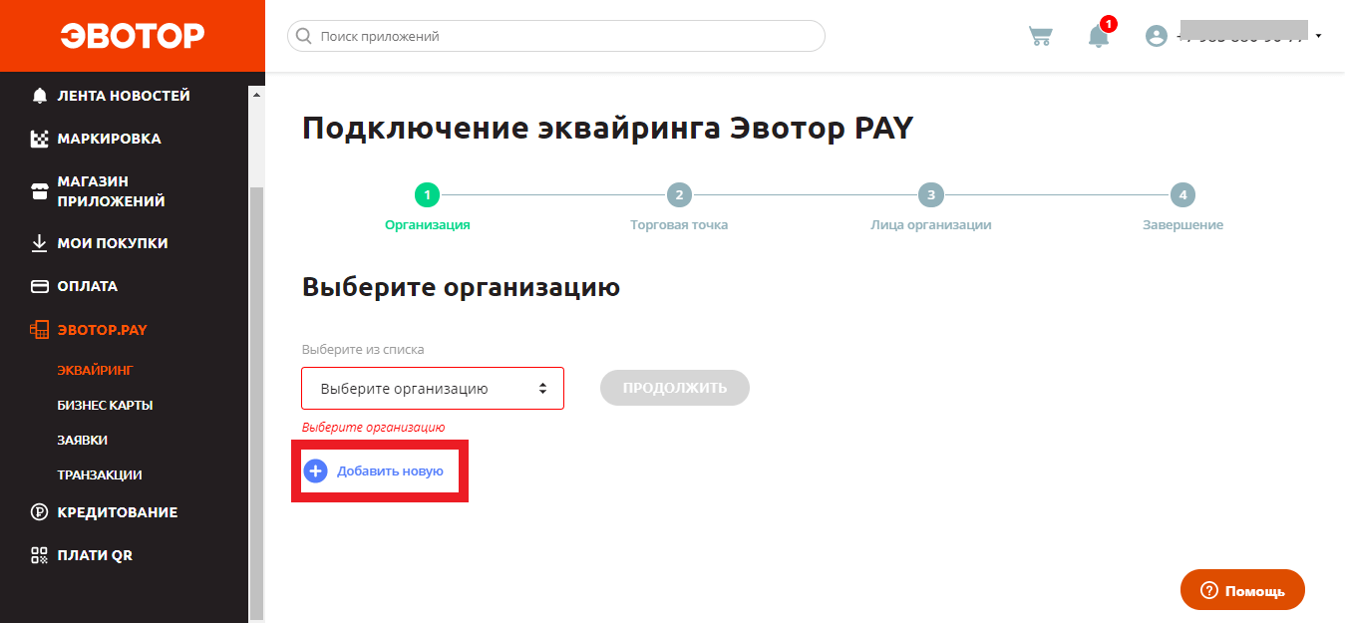Click the Лица организации step label

click(x=930, y=225)
